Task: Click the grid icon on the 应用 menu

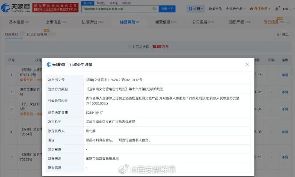Action: pyautogui.click(x=190, y=9)
